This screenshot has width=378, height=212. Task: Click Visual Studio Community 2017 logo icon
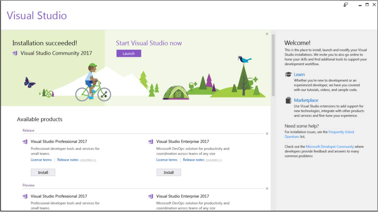pyautogui.click(x=15, y=53)
